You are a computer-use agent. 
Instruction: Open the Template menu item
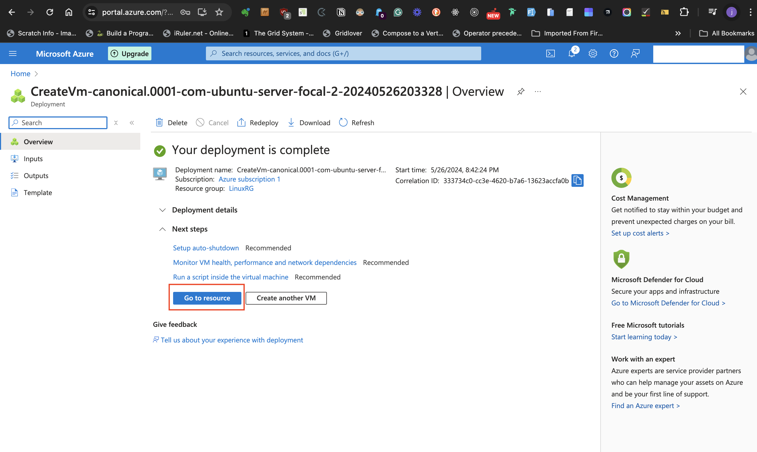[x=38, y=192]
